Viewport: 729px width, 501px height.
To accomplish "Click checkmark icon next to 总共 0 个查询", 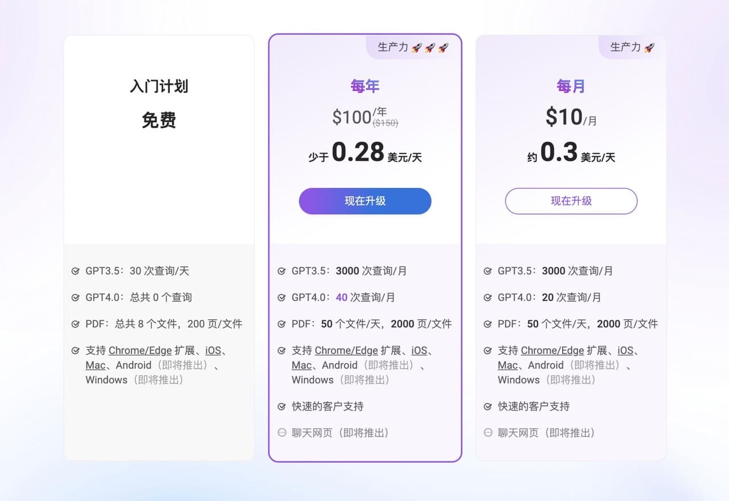I will click(75, 298).
